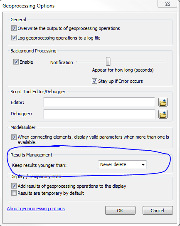The height and width of the screenshot is (226, 180).
Task: Click the right end of Notification slider track
Action: tap(164, 62)
